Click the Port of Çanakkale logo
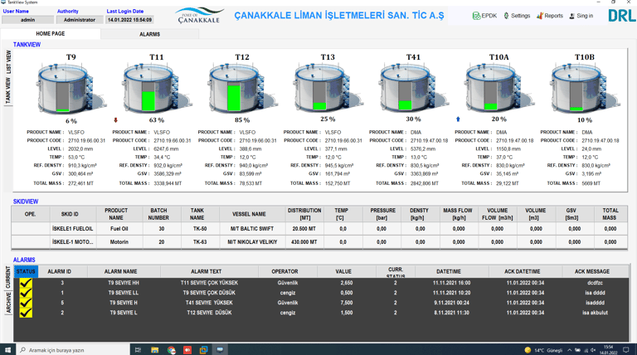637x355 pixels. point(199,16)
